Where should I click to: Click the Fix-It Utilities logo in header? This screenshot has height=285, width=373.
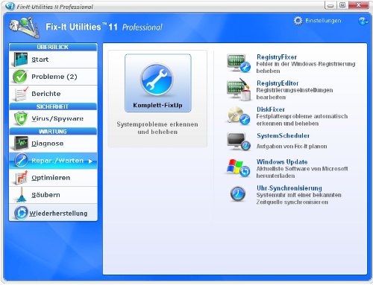click(25, 28)
